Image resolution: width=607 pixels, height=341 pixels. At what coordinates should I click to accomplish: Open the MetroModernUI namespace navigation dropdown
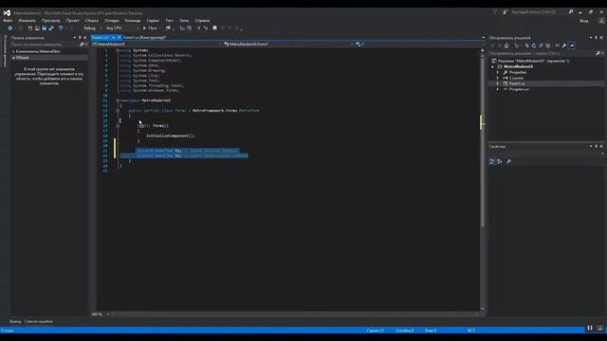pyautogui.click(x=156, y=45)
